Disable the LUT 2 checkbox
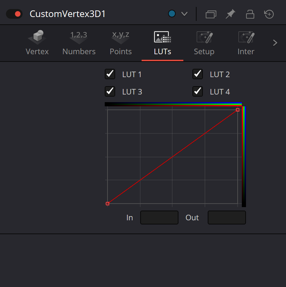 coord(197,74)
